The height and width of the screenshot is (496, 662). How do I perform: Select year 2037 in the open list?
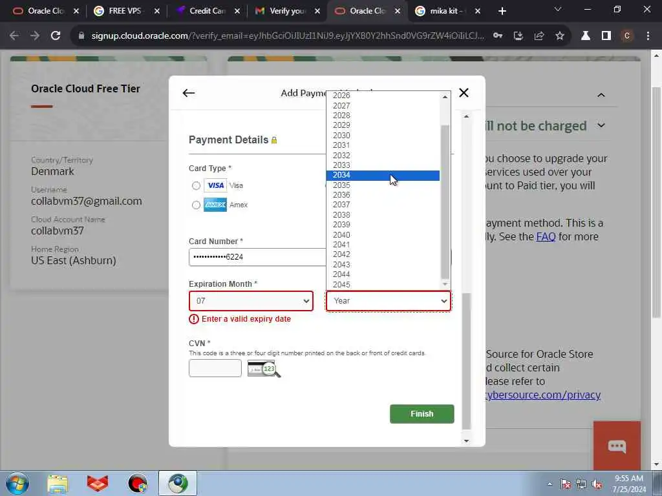tap(383, 205)
